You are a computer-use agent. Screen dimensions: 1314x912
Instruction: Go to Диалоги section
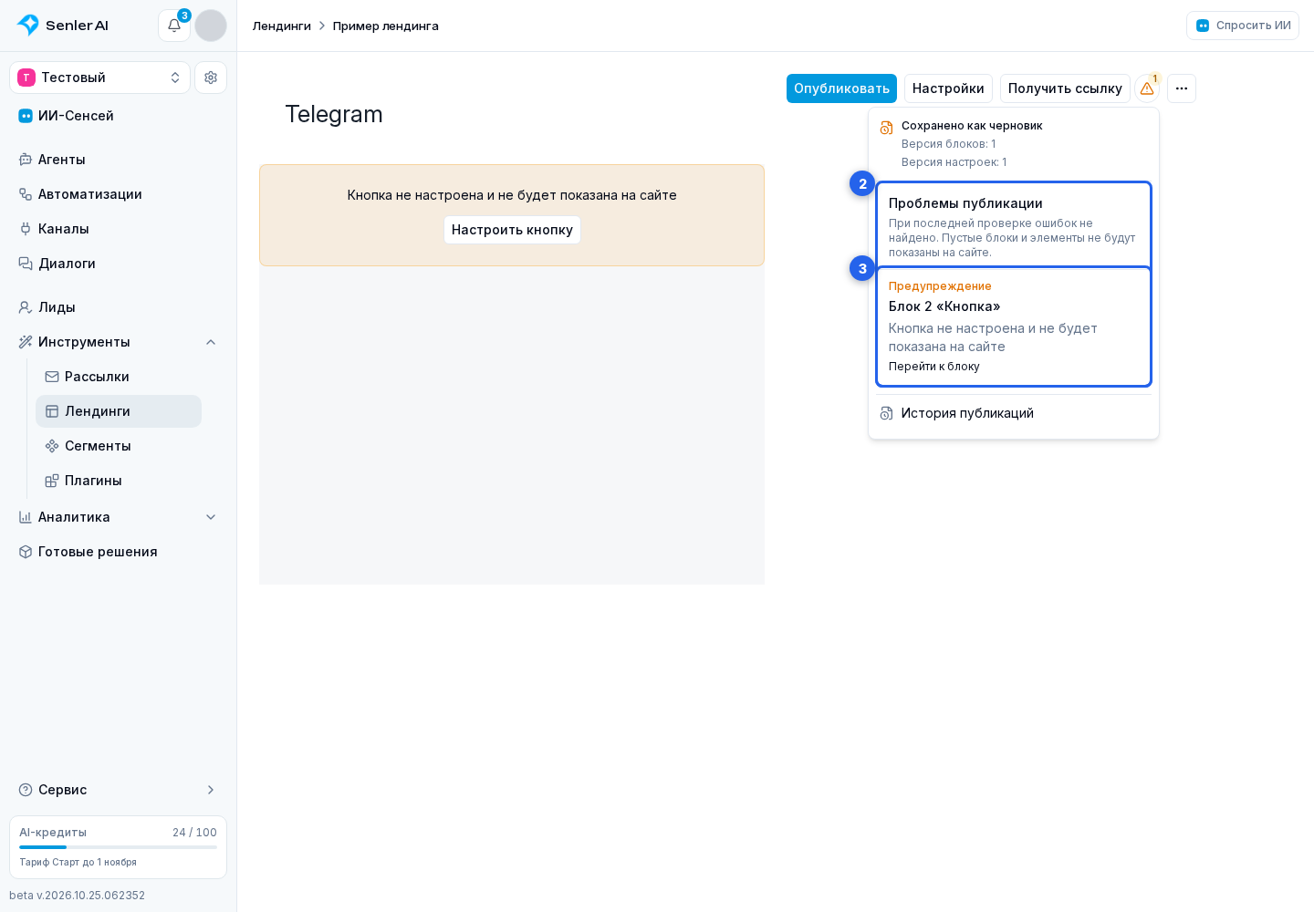coord(118,264)
